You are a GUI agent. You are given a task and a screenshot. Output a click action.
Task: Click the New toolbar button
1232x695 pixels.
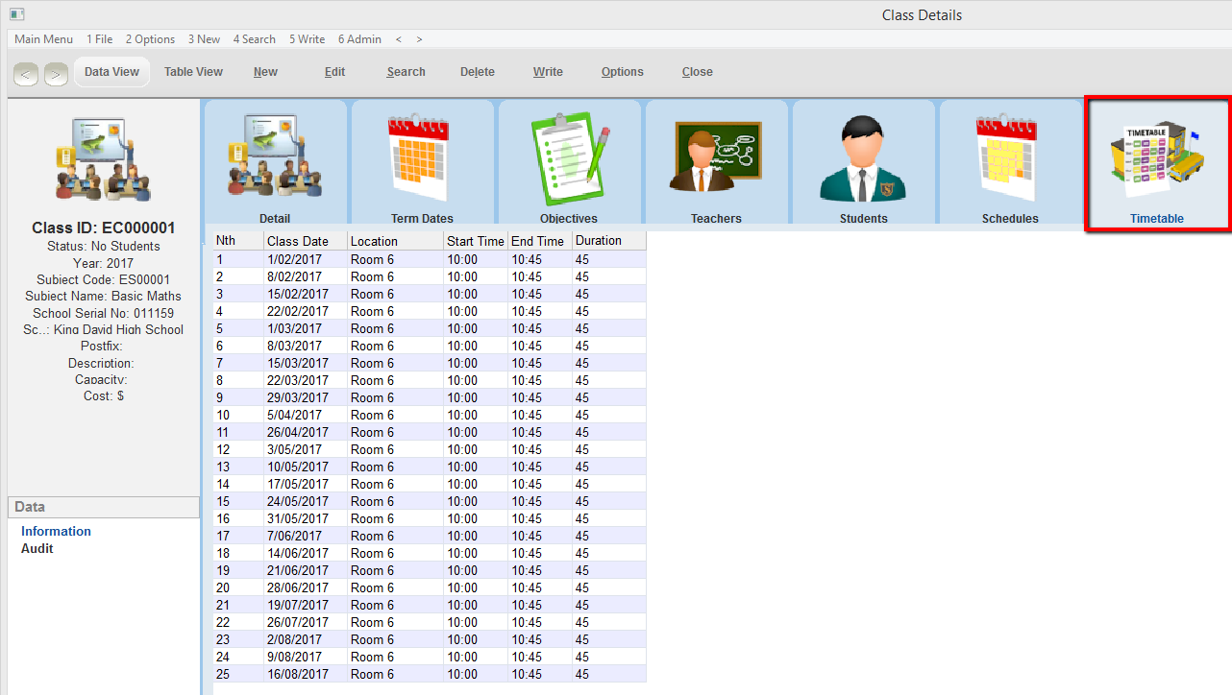(x=265, y=72)
